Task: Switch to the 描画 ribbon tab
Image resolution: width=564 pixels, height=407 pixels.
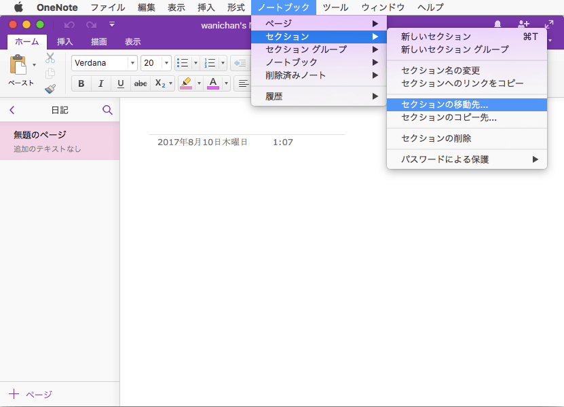Action: pyautogui.click(x=98, y=41)
